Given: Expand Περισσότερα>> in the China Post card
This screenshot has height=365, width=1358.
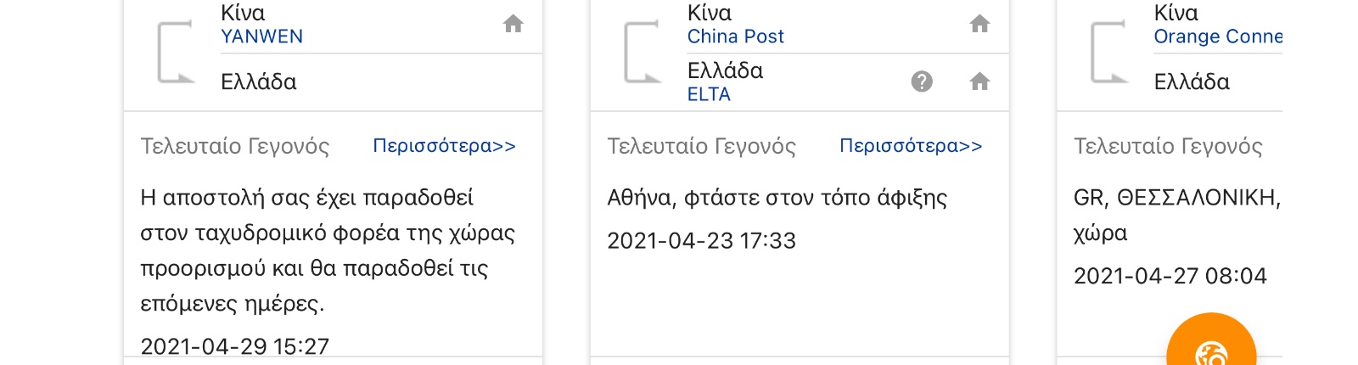Looking at the screenshot, I should [911, 146].
